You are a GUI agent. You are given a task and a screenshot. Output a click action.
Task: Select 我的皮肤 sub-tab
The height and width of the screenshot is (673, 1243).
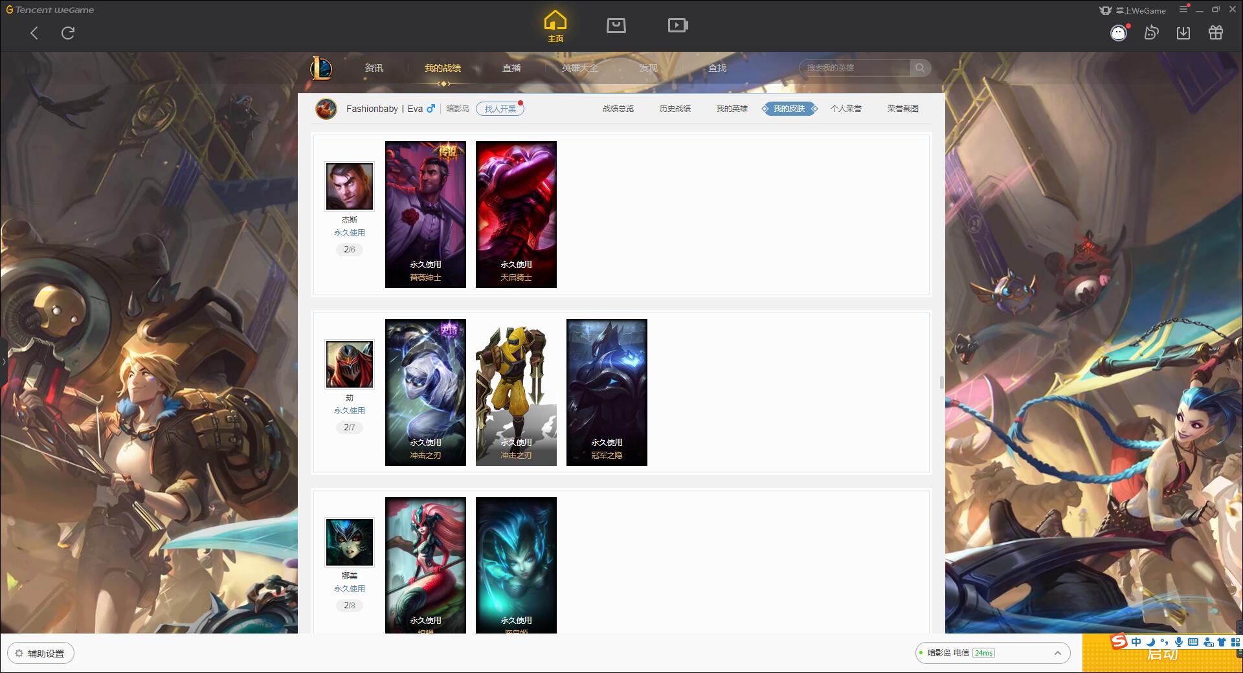(789, 109)
